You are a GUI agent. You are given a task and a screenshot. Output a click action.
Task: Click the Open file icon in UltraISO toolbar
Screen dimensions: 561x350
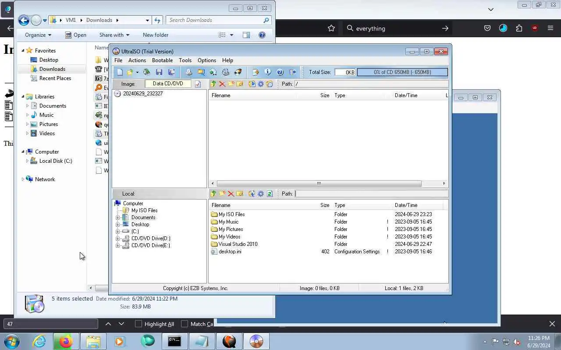pos(130,72)
